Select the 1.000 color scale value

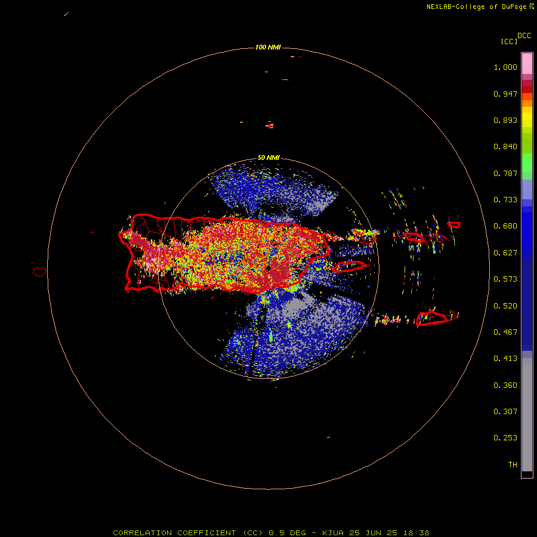[505, 67]
